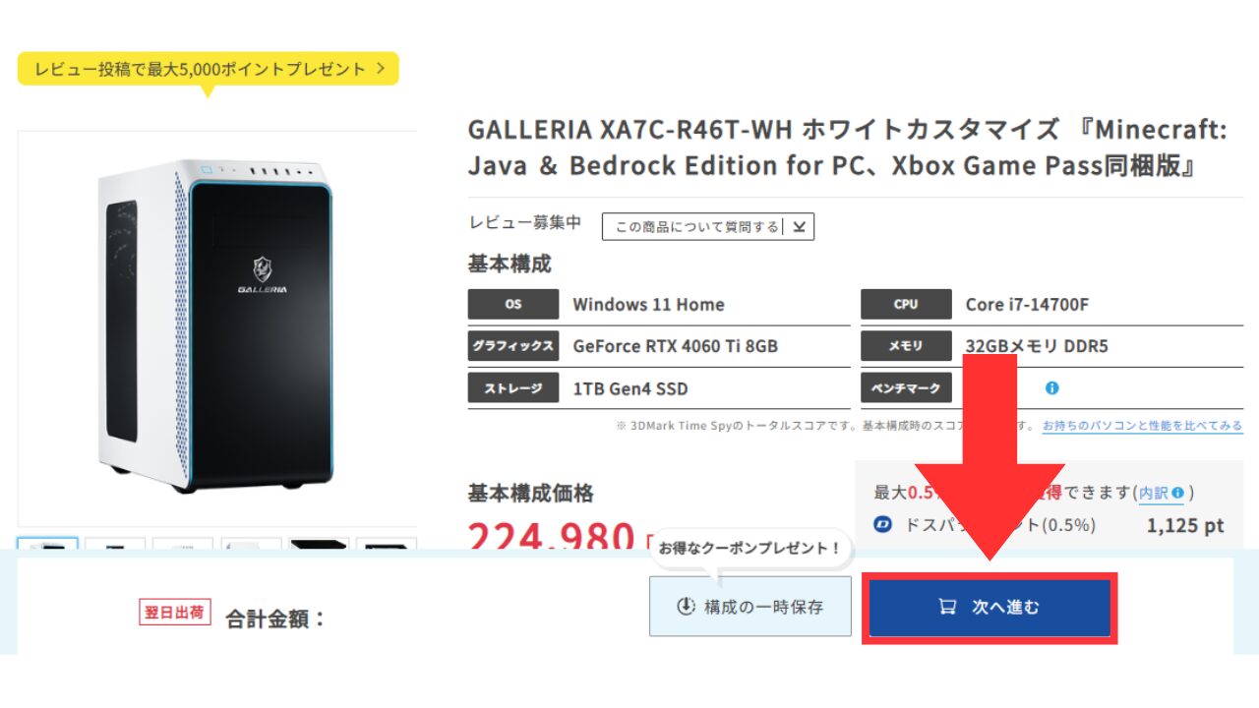Proceed with the 次へ進む button
The image size is (1259, 708).
click(x=989, y=607)
